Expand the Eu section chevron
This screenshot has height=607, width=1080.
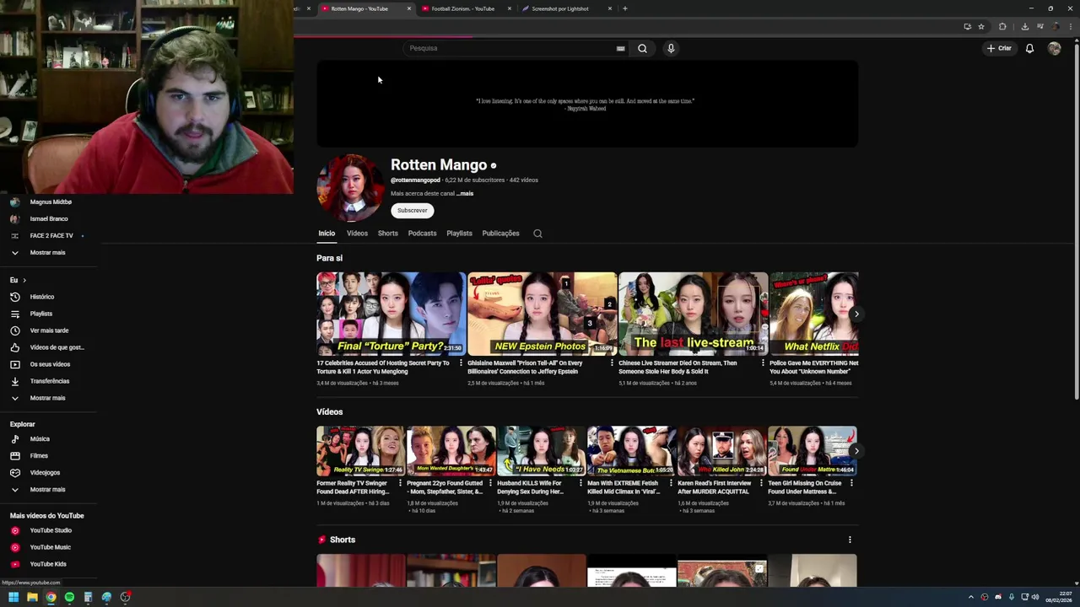click(x=24, y=280)
